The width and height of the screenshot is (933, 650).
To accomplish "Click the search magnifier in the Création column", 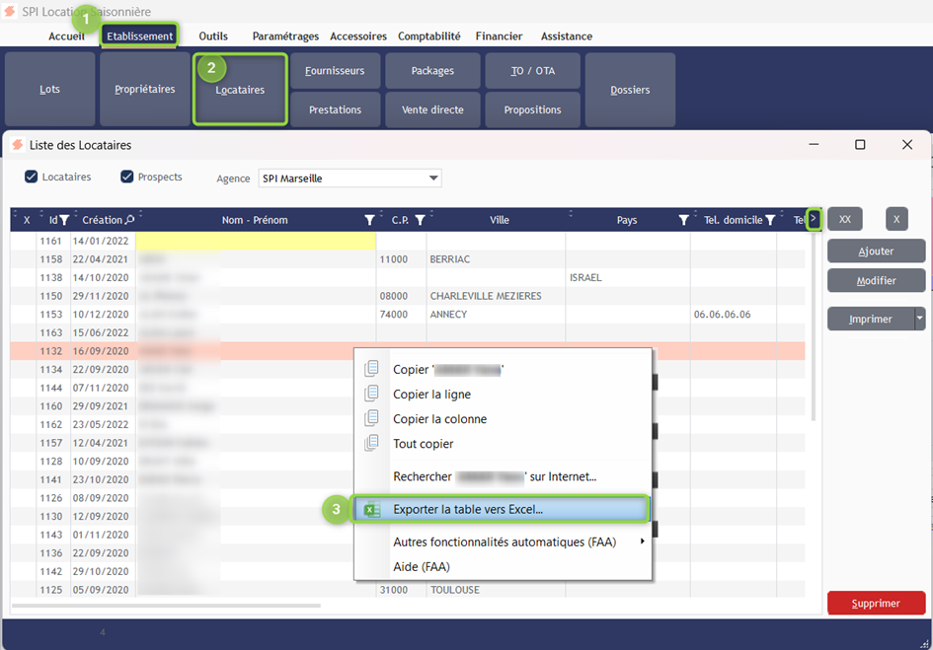I will pyautogui.click(x=130, y=220).
